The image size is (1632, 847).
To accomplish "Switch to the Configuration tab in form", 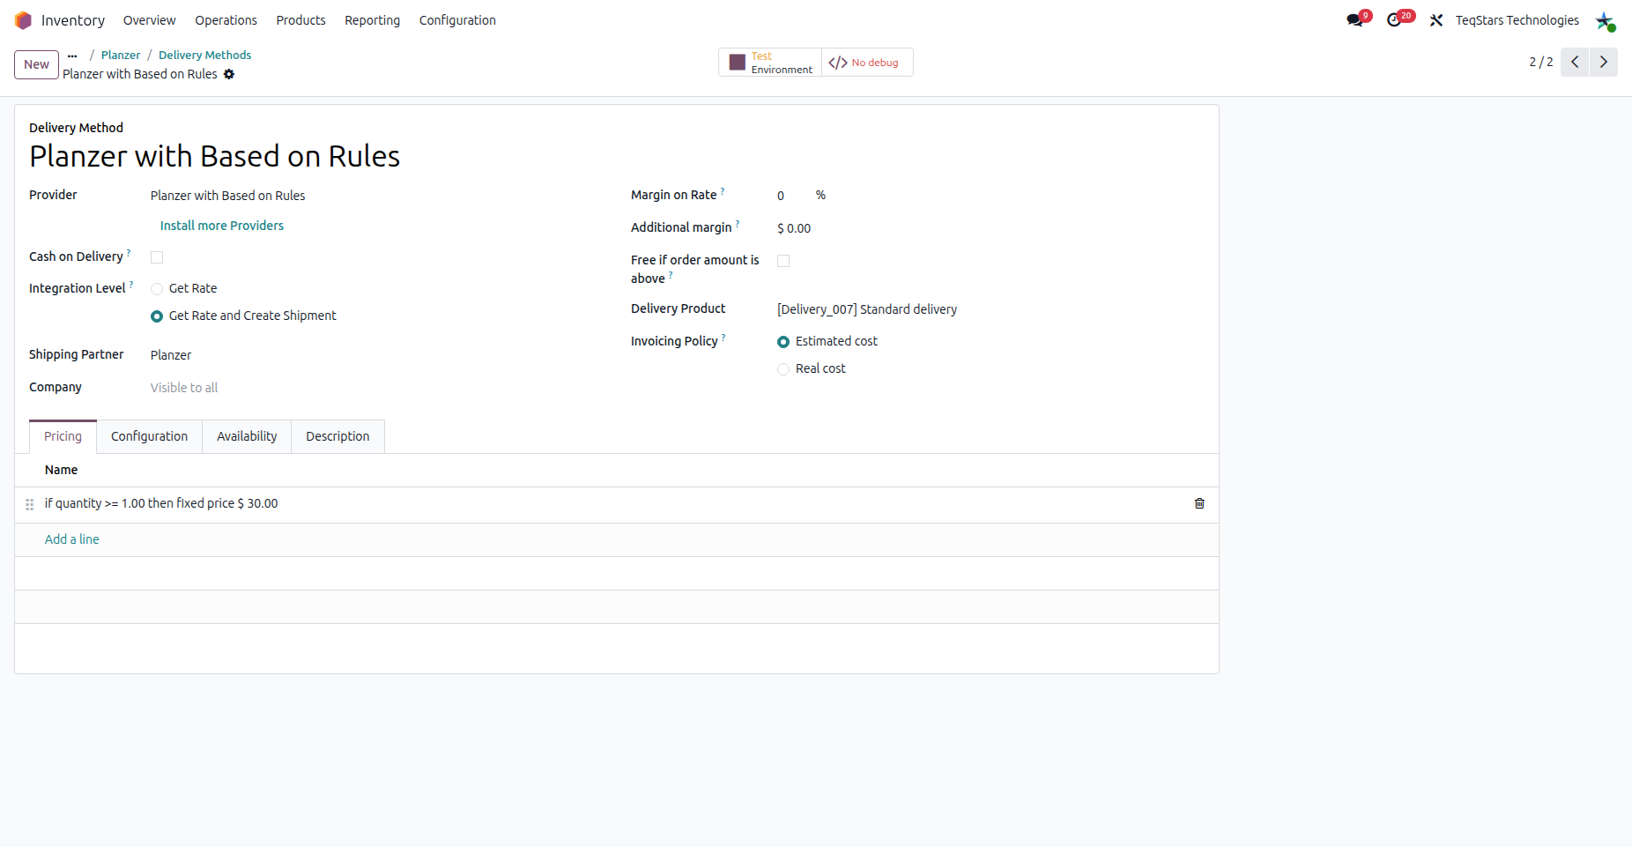I will pyautogui.click(x=149, y=436).
